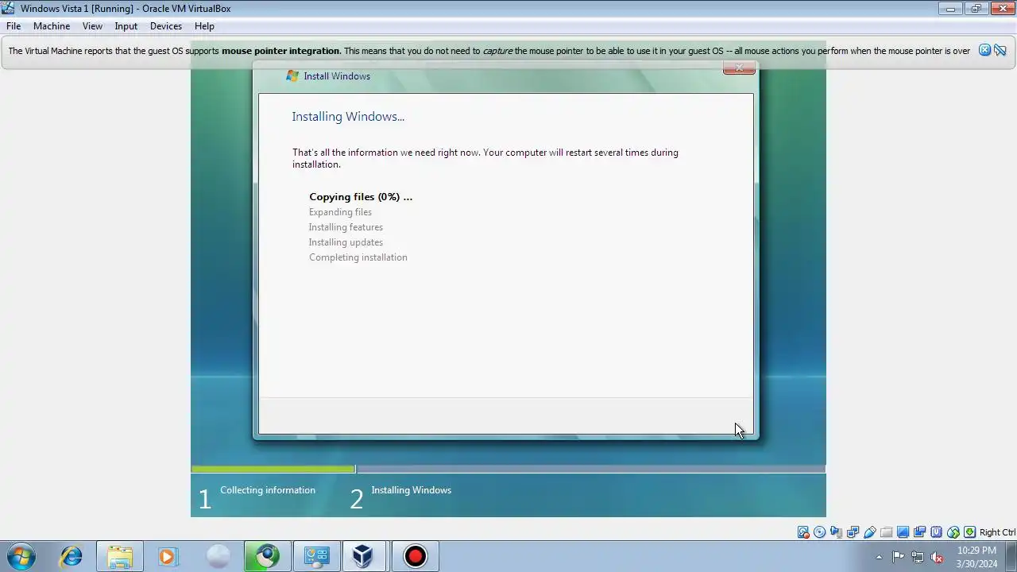Click the audio status icon in VirtualBox
This screenshot has height=572, width=1017.
point(836,532)
